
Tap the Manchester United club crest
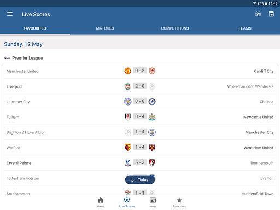(127, 71)
